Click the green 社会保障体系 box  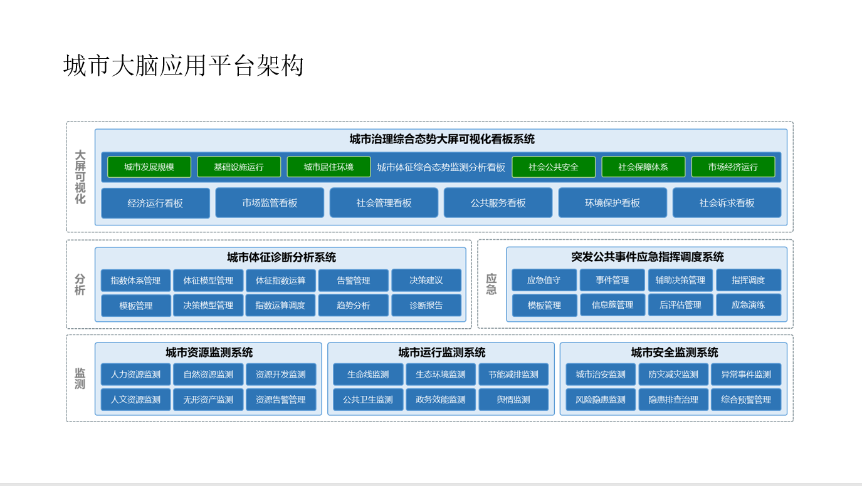tap(643, 167)
